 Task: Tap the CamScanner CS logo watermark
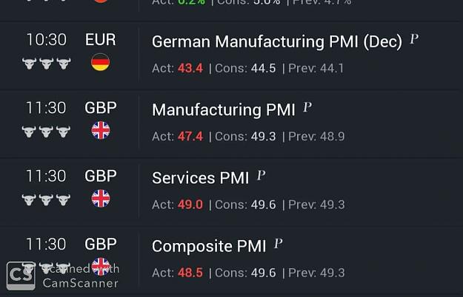21,276
